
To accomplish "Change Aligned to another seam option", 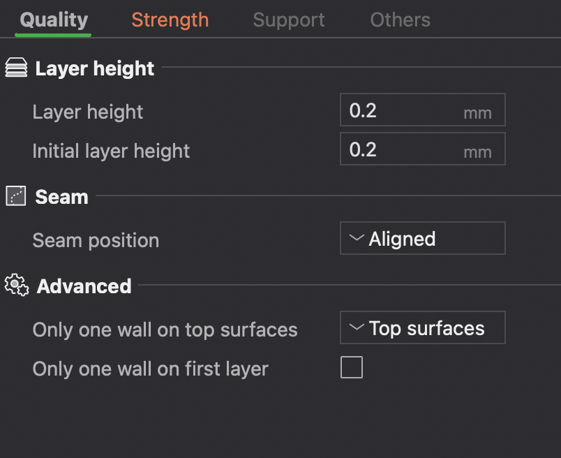I will pos(422,237).
